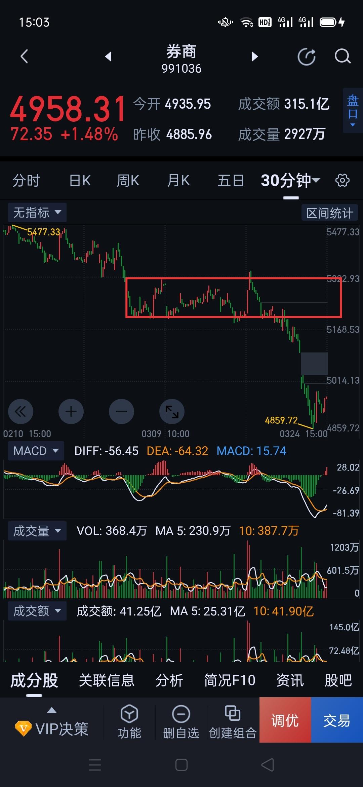Click the 0309 10:00 time axis label
Viewport: 363px width, 787px height.
[165, 434]
